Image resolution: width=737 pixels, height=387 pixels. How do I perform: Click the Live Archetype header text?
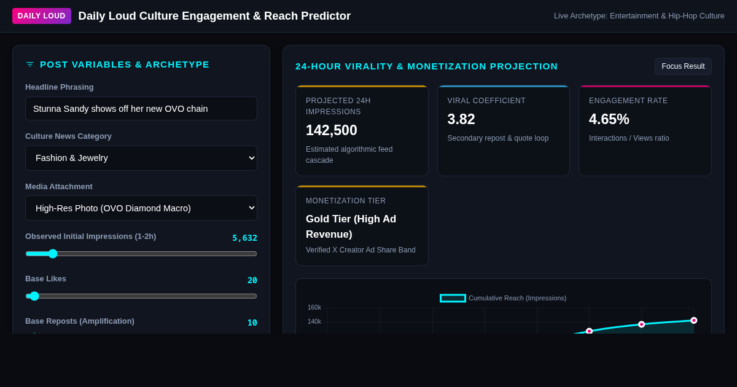[x=639, y=16]
